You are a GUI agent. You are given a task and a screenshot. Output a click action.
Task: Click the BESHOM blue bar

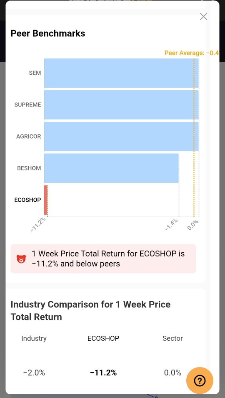click(112, 168)
